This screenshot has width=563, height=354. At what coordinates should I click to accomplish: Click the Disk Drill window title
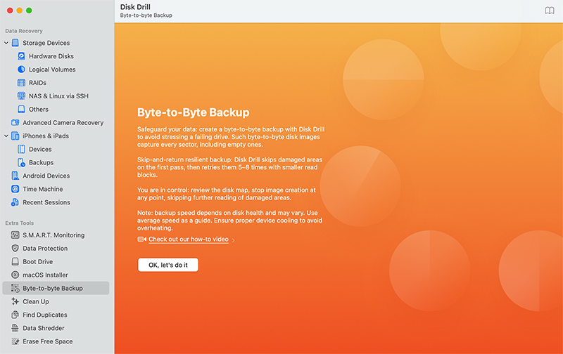pyautogui.click(x=135, y=7)
